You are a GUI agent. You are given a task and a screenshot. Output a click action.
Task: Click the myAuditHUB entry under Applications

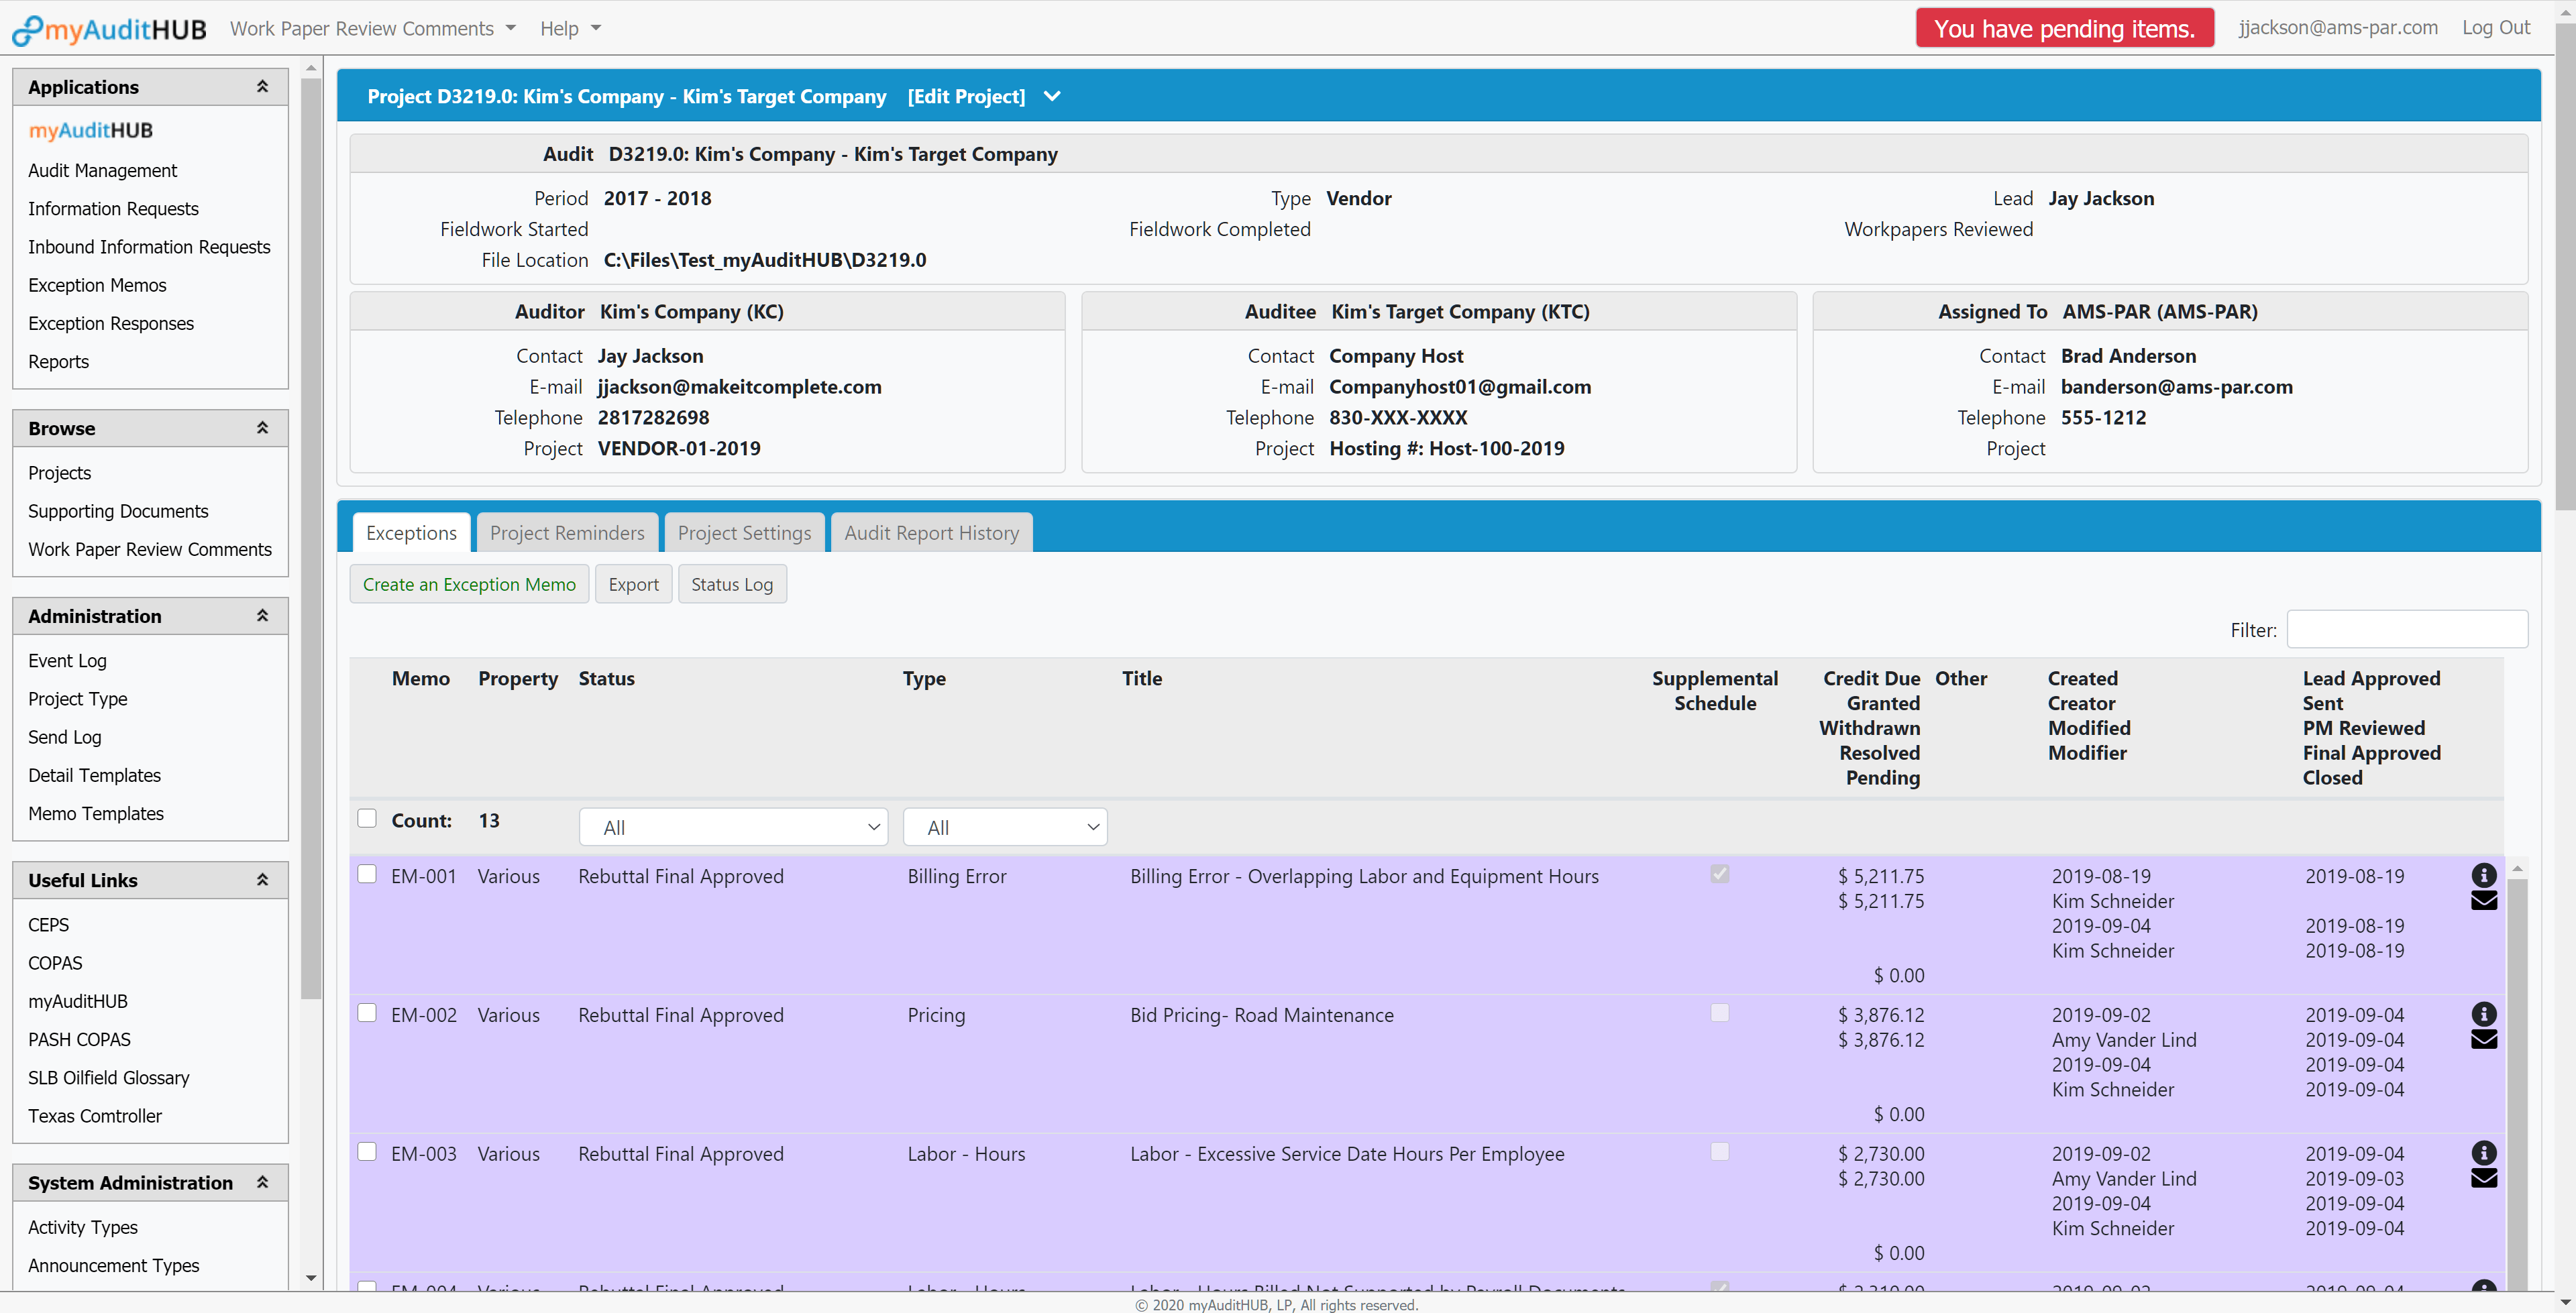coord(90,130)
